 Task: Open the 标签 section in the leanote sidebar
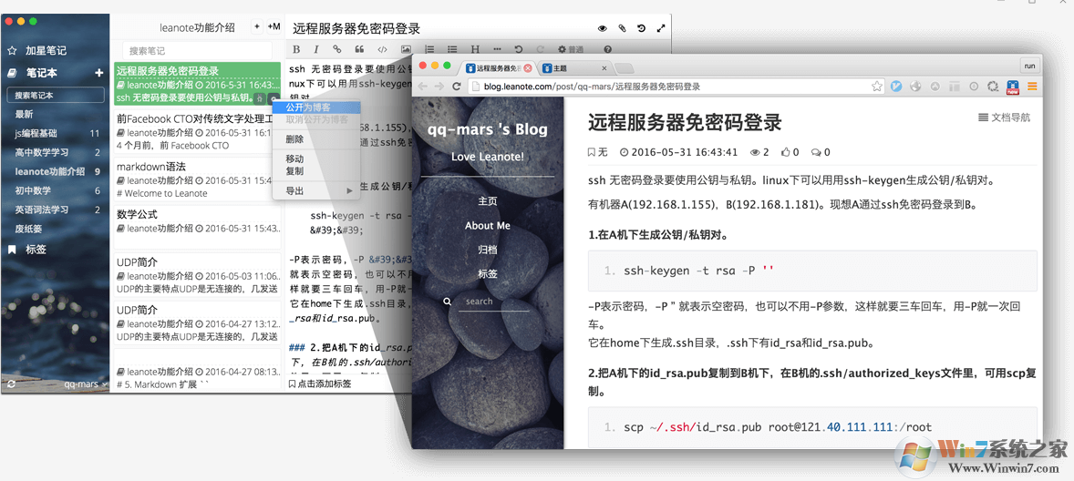pos(36,250)
